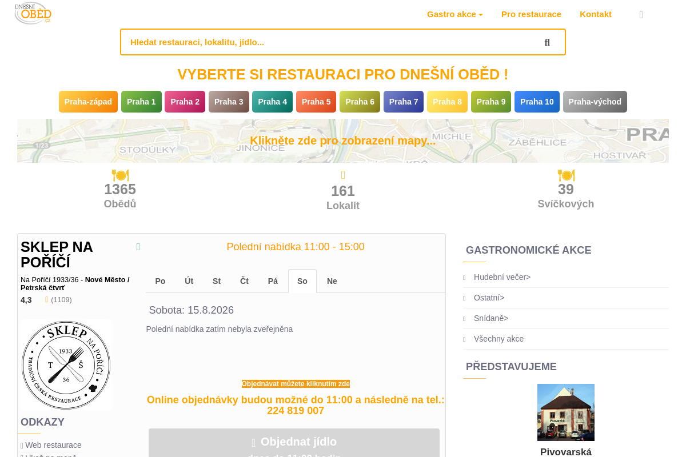Filter by Praha-západ district
This screenshot has height=457, width=686.
[x=88, y=102]
